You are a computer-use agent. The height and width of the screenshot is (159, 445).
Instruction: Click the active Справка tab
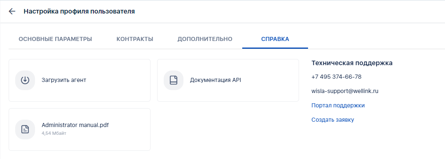click(275, 39)
